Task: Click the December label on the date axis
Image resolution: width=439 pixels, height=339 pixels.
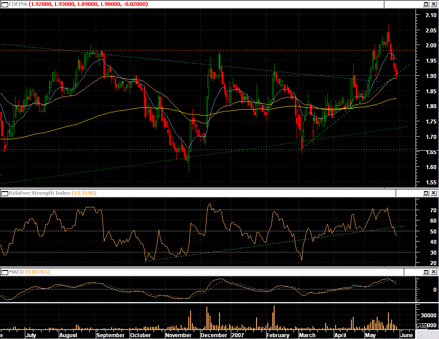Action: 214,335
